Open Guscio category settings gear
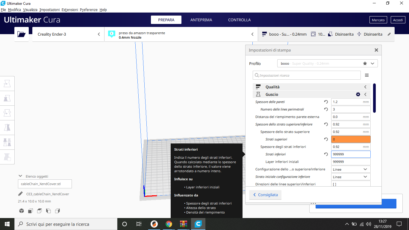Viewport: 409px width, 230px height. [358, 94]
